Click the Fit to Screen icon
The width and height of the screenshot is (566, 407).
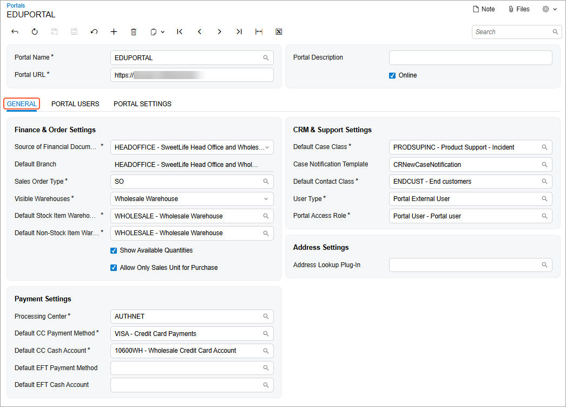259,32
